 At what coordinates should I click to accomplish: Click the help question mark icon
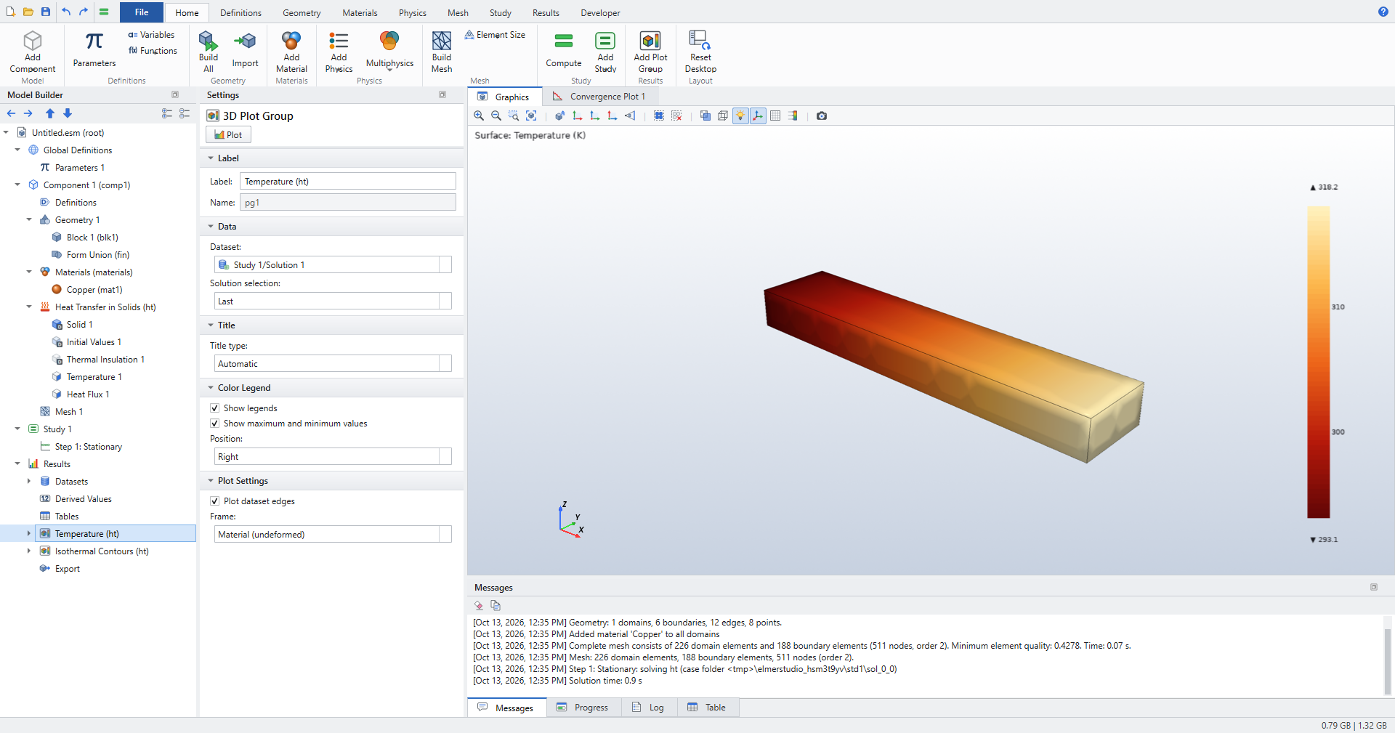tap(1383, 12)
